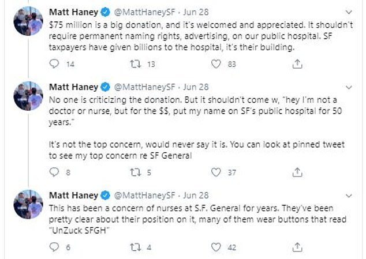This screenshot has height=259, width=366.
Task: Click Matt Haney's avatar on the first tweet
Action: 29,21
